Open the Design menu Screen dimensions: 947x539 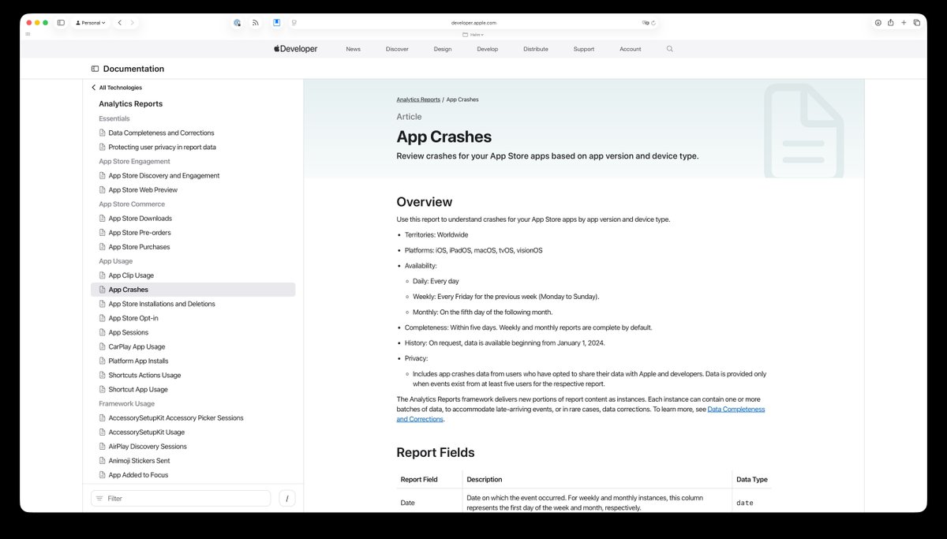point(443,49)
